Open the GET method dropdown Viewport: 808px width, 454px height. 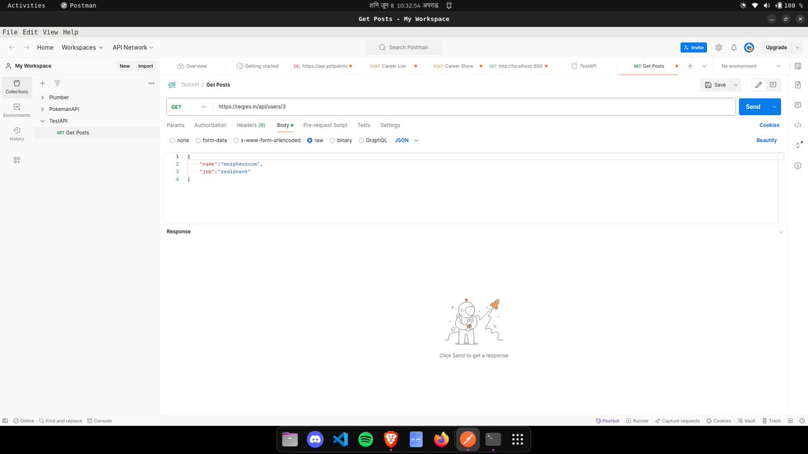[x=189, y=107]
